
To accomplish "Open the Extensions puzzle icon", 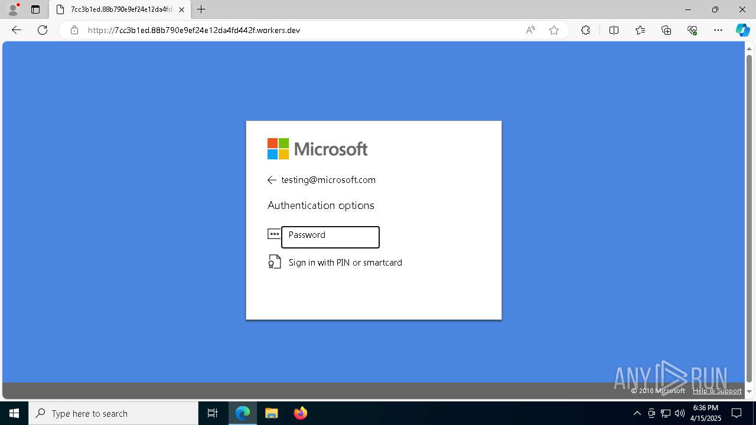I will pyautogui.click(x=585, y=30).
